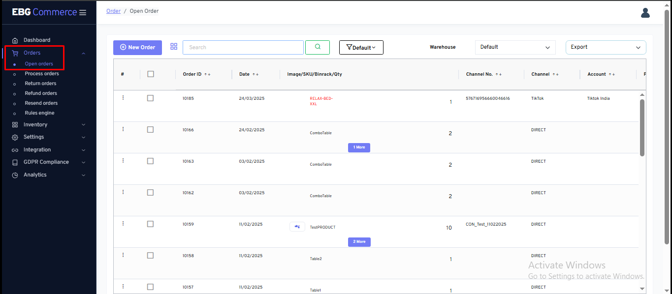The image size is (672, 294).
Task: Click the 2 More button for order 10159
Action: [x=359, y=242]
